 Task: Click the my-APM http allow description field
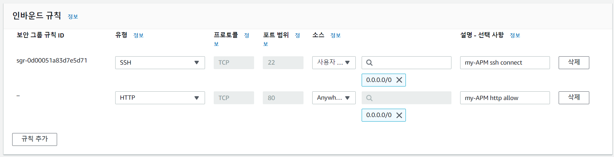pos(505,98)
